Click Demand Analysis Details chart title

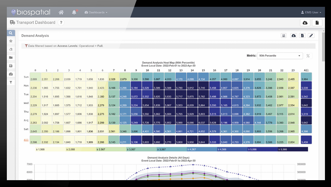[168, 158]
